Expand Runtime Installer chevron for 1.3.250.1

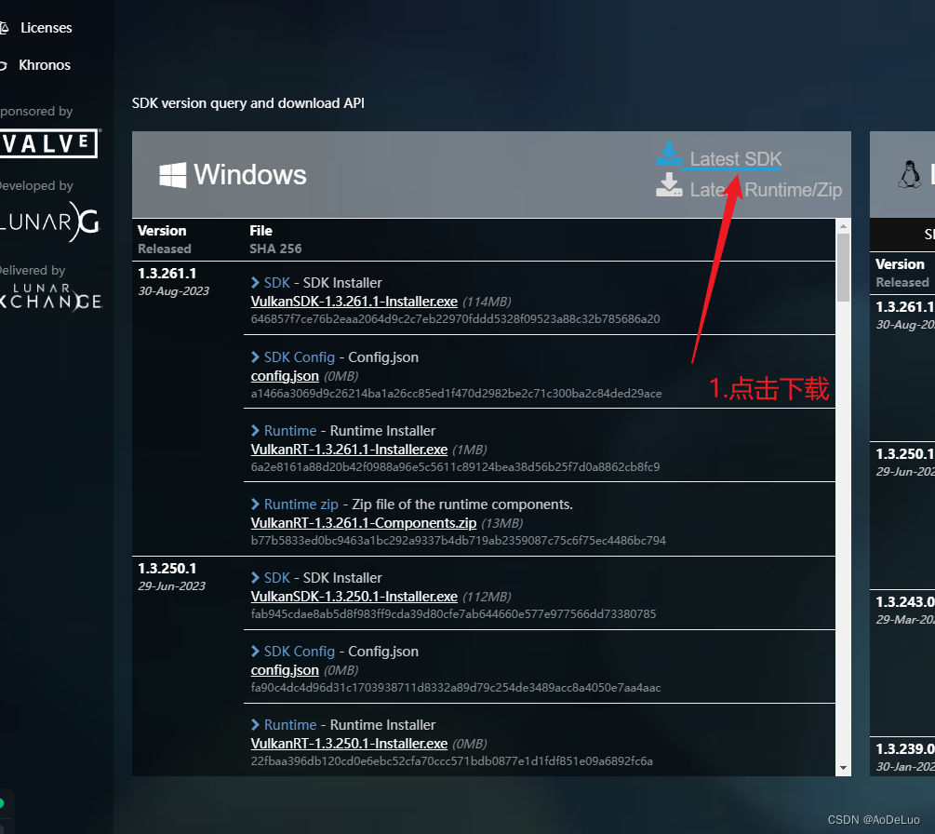255,724
